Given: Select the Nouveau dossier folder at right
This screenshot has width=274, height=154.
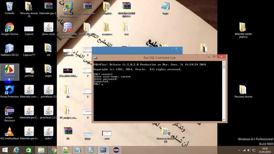Looking at the screenshot, I should tap(243, 92).
